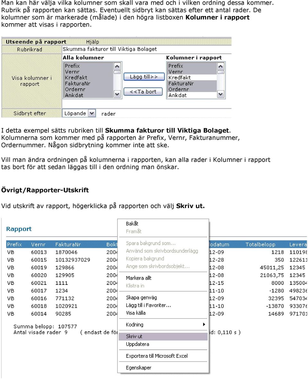This screenshot has height=379, width=308.
Task: Choose Spara bakgrund som... menu entry
Action: [x=163, y=243]
